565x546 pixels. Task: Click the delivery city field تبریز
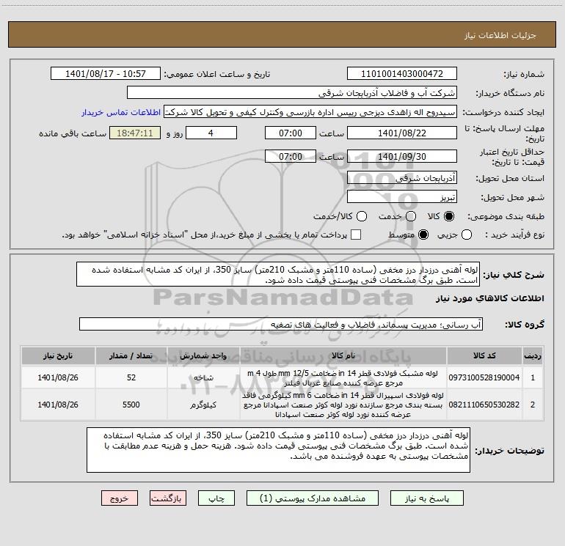tap(402, 197)
